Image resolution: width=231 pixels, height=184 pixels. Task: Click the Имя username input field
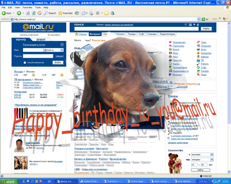pyautogui.click(x=33, y=50)
